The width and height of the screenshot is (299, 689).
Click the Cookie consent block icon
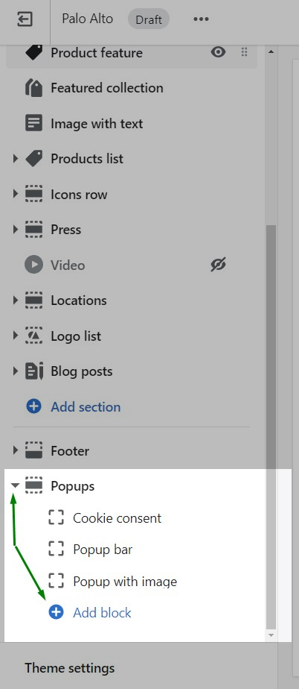[x=56, y=517]
